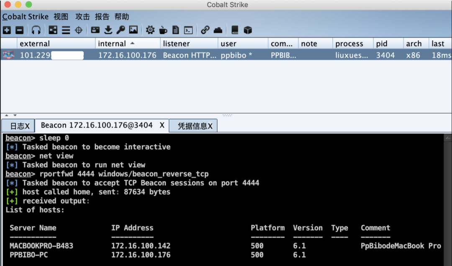
Task: View screenshots with the picture icon
Action: click(x=134, y=30)
